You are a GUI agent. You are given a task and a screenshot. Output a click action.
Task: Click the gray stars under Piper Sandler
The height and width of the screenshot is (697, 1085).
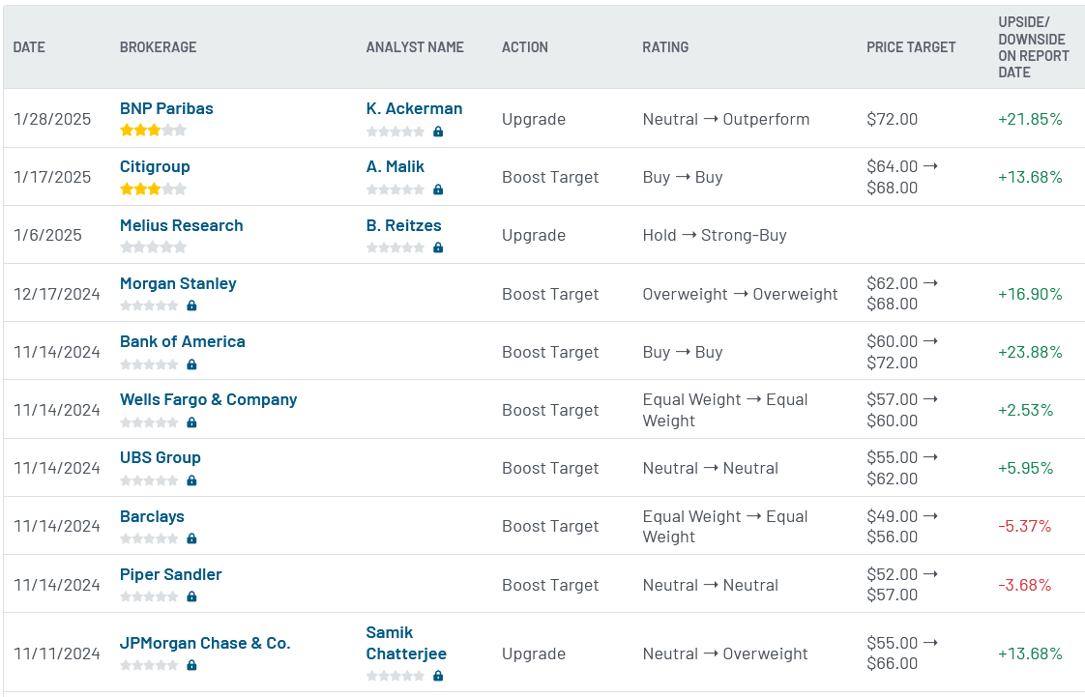point(149,596)
